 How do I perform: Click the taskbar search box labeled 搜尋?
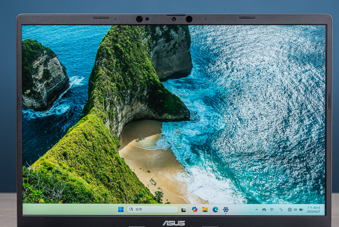click(153, 209)
